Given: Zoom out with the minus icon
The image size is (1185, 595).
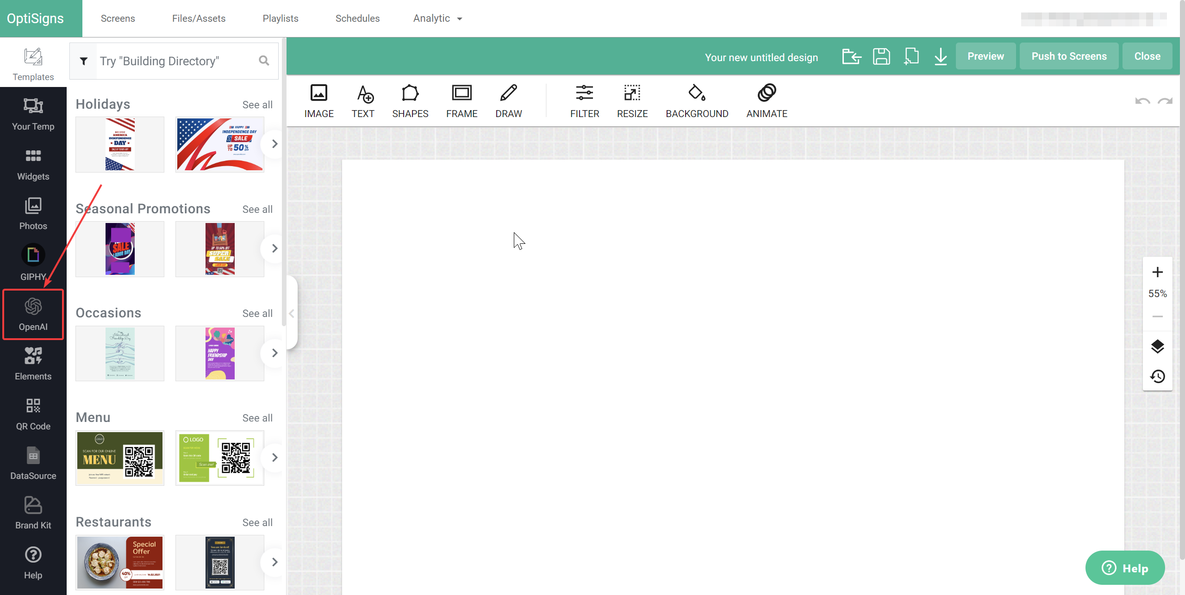Looking at the screenshot, I should tap(1158, 316).
